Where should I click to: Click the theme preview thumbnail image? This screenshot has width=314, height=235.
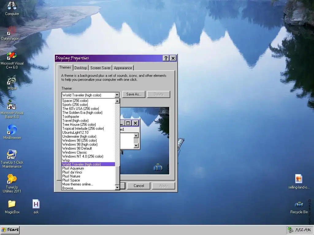pos(145,141)
